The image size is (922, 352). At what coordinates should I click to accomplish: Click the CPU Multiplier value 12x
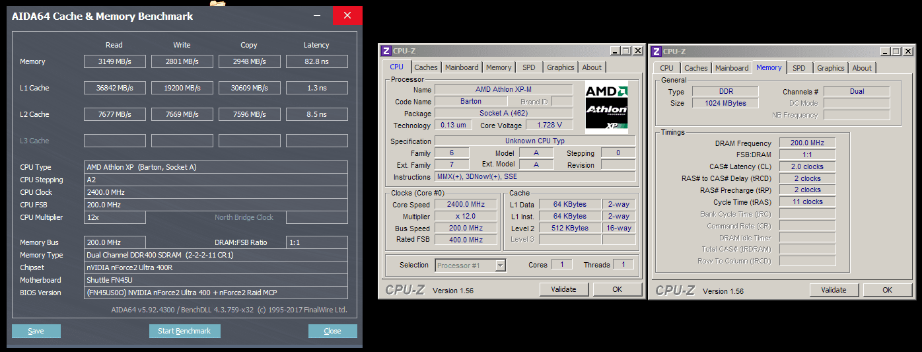[115, 217]
